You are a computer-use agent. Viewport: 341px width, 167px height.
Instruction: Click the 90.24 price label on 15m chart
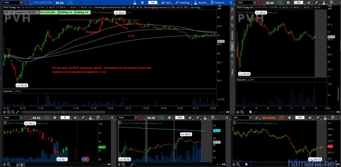click(x=217, y=131)
